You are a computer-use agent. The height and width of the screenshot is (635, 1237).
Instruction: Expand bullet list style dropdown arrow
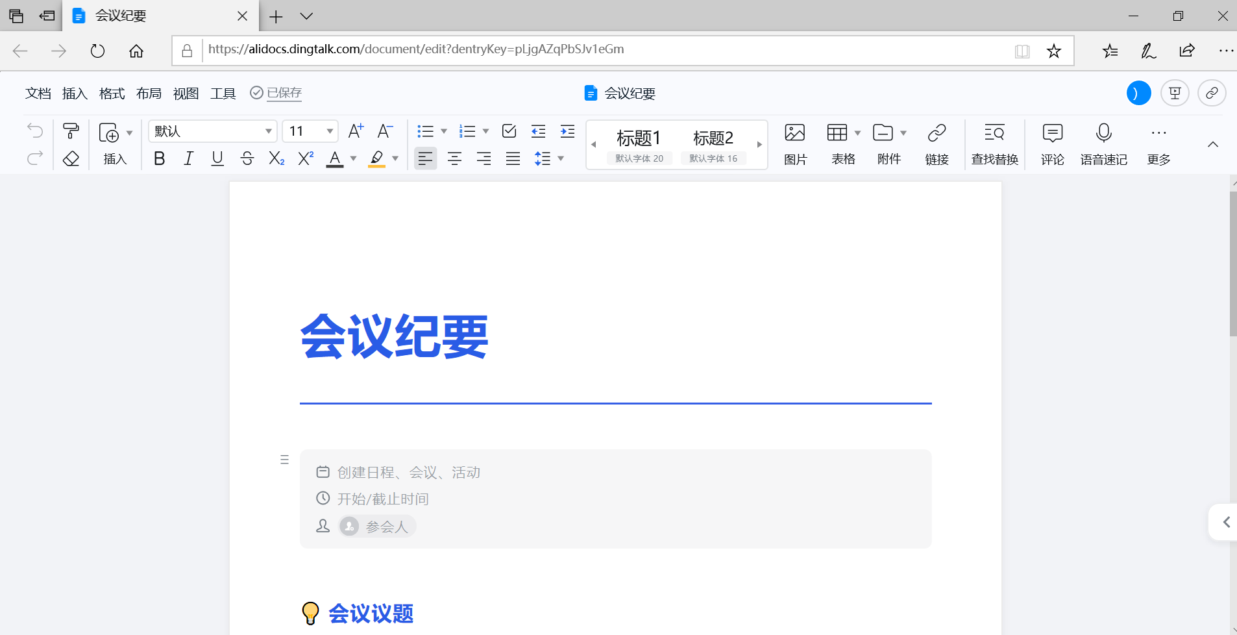tap(444, 131)
